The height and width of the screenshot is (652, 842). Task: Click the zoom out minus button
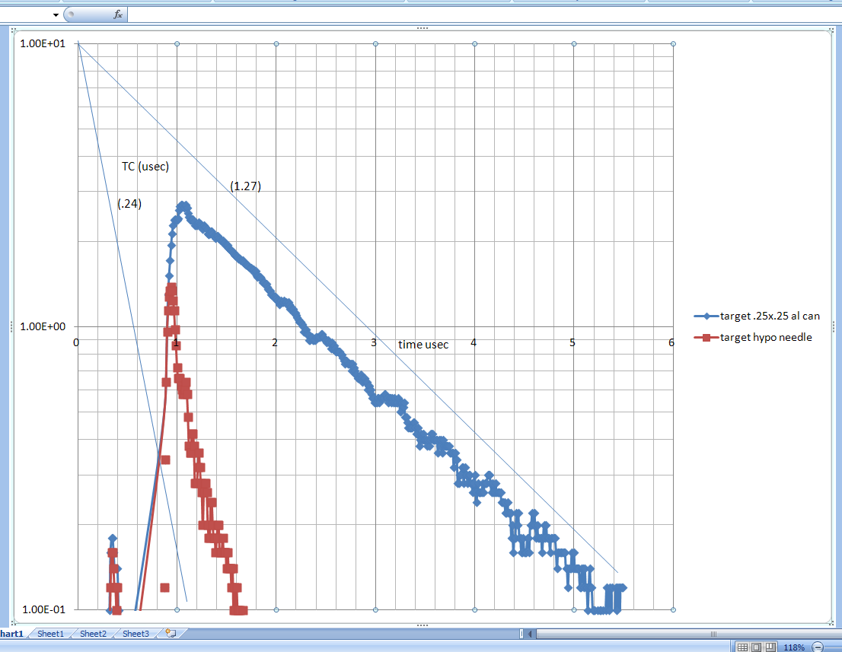pos(818,647)
